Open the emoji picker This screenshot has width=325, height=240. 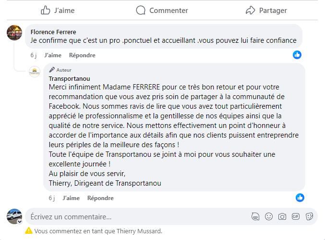(269, 216)
